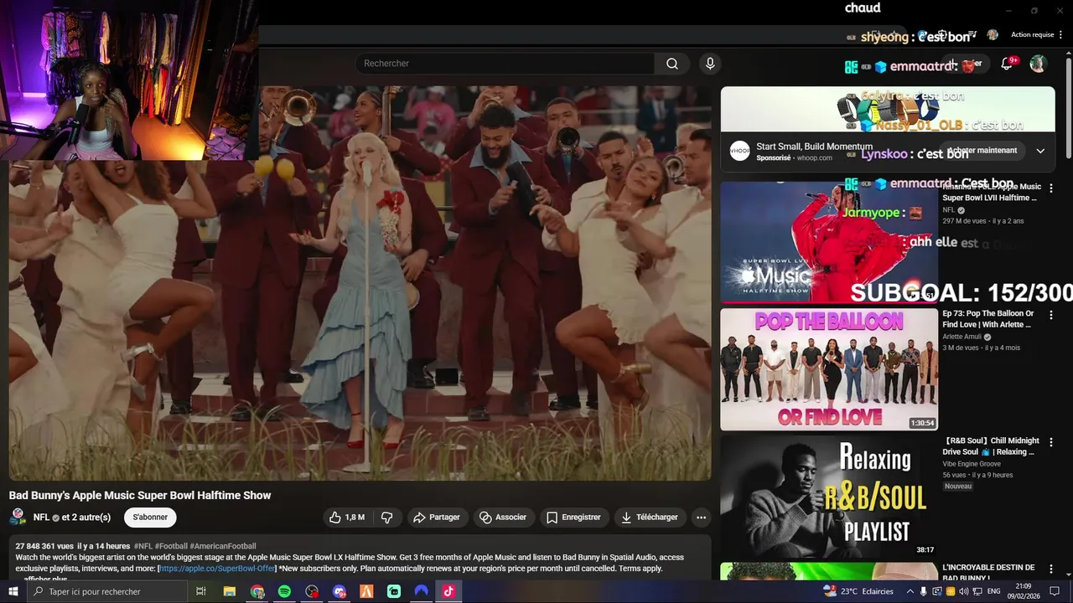Open Pop The Balloon Or Find Love thumbnail
This screenshot has height=603, width=1073.
tap(829, 369)
